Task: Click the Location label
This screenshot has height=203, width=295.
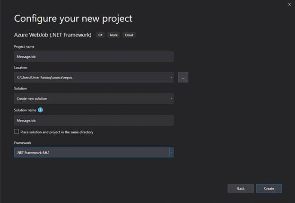Action: pyautogui.click(x=21, y=68)
